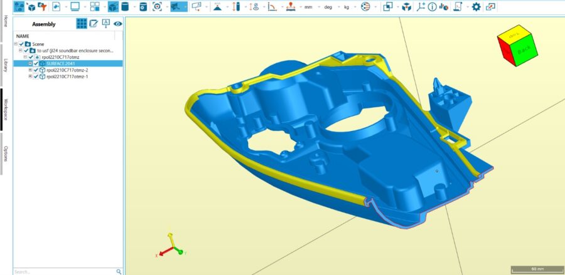This screenshot has height=275, width=565.
Task: Expand the rpol2210C717otmz-2 tree node
Action: point(30,70)
